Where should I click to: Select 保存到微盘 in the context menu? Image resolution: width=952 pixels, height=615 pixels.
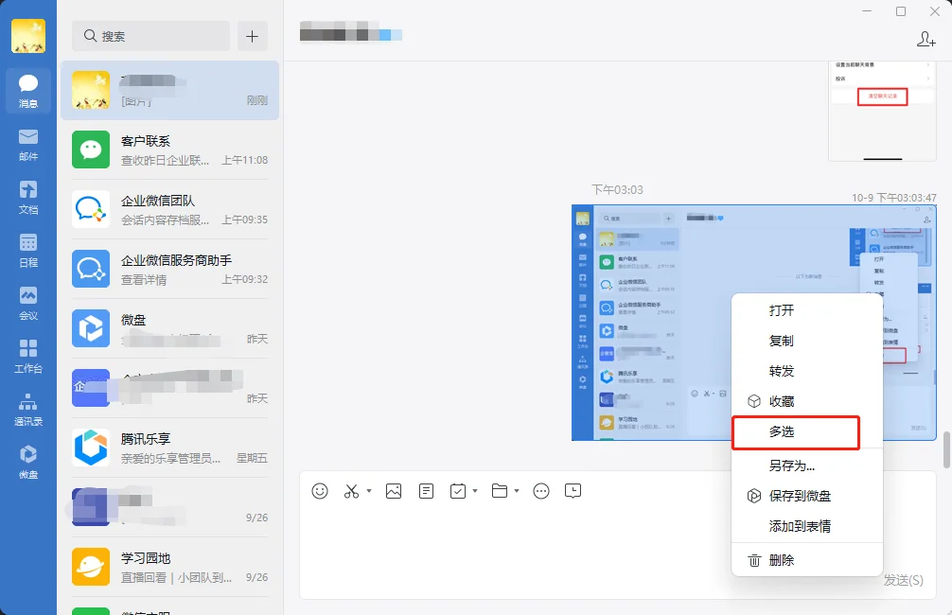(x=807, y=496)
